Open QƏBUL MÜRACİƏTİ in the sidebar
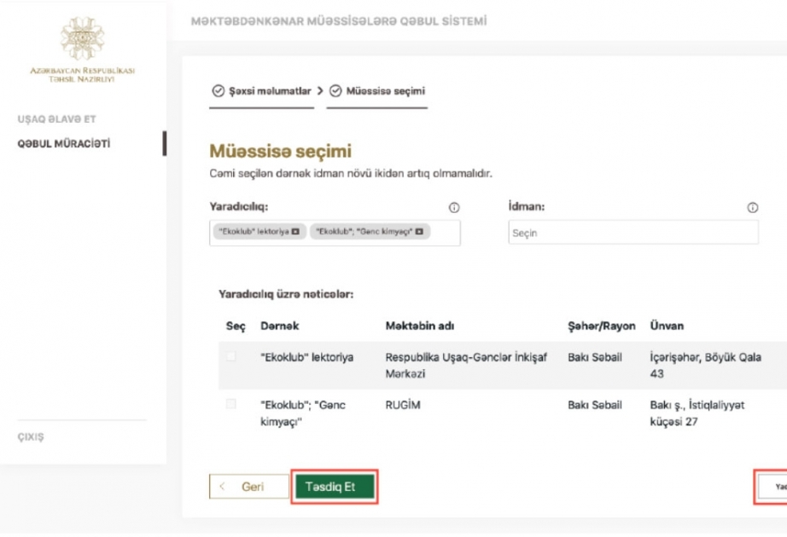This screenshot has width=787, height=537. [64, 144]
